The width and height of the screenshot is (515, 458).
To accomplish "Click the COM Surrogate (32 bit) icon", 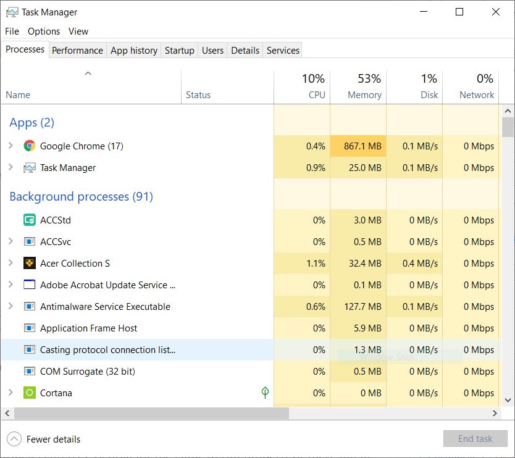I will coord(29,372).
